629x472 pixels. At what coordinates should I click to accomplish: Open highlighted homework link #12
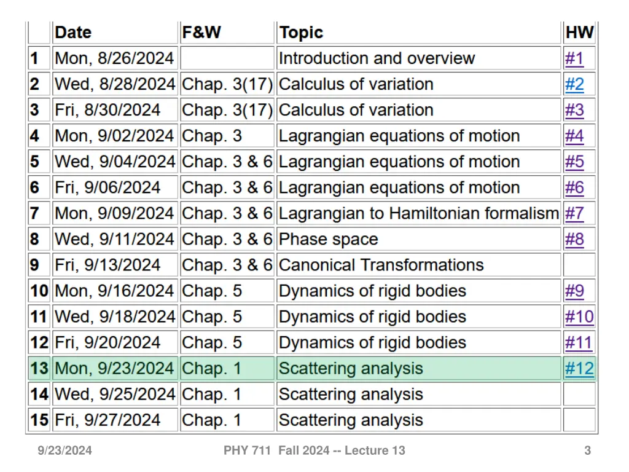tap(579, 369)
